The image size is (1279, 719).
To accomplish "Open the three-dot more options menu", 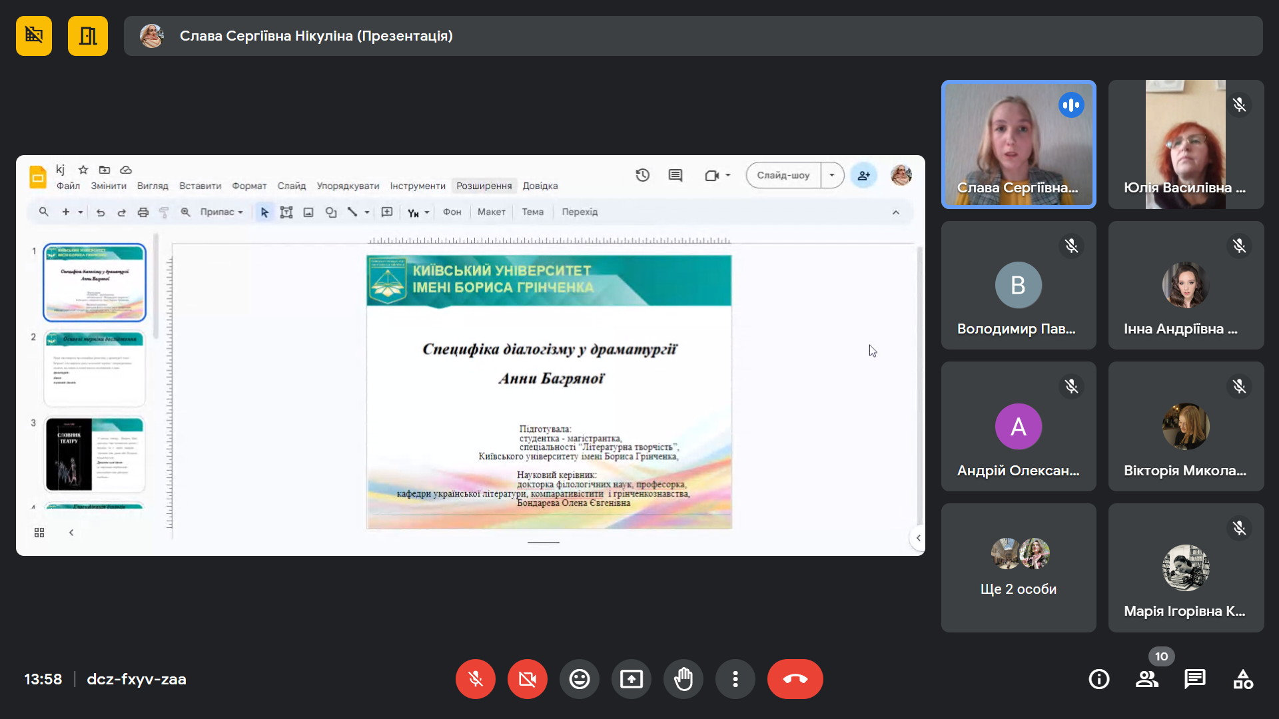I will coord(735,679).
